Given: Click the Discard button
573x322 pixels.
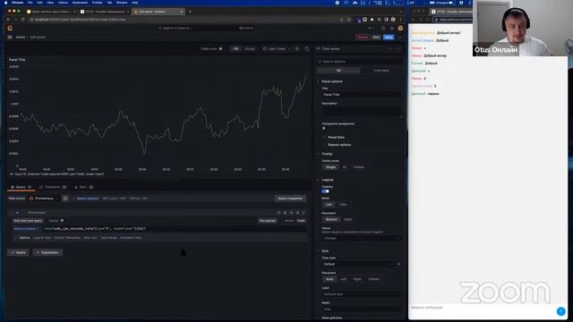Looking at the screenshot, I should click(363, 38).
